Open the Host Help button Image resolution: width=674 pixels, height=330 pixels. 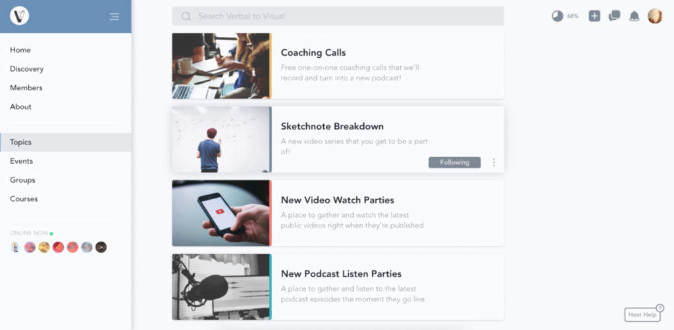click(x=642, y=314)
